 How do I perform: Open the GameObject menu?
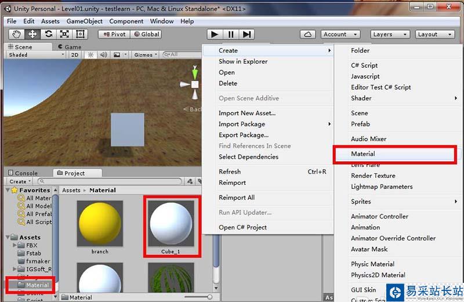[x=84, y=21]
